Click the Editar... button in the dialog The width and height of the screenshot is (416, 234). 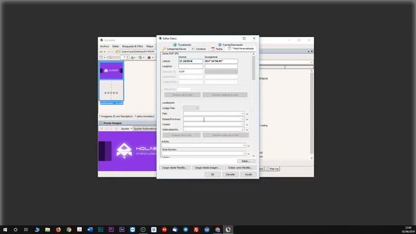click(246, 161)
